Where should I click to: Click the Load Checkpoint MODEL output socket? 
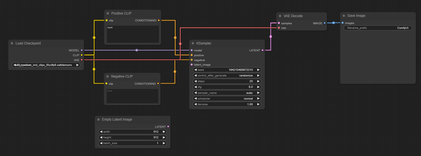82,50
